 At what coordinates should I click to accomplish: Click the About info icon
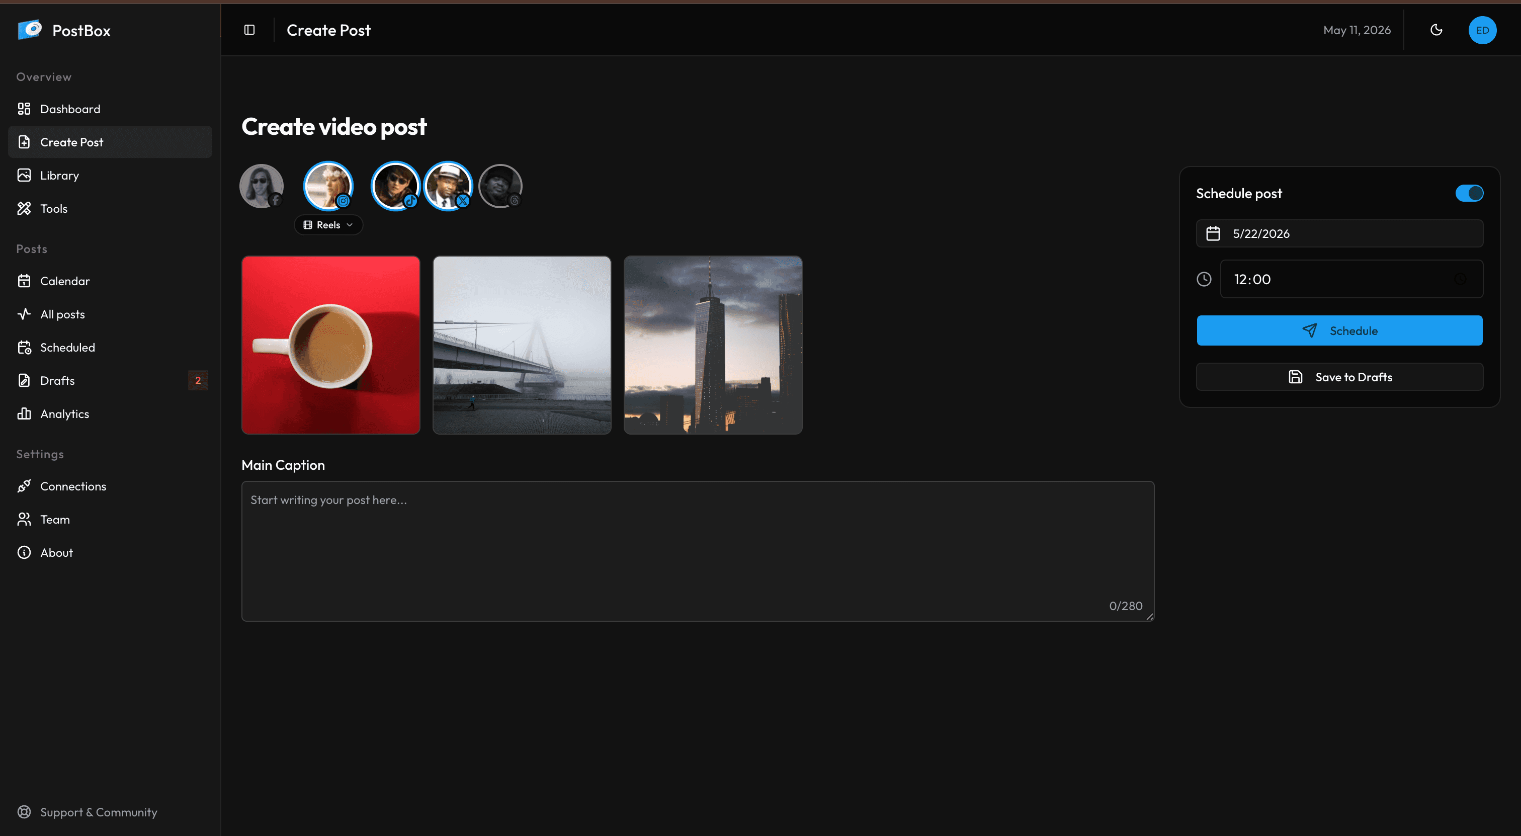pos(24,553)
